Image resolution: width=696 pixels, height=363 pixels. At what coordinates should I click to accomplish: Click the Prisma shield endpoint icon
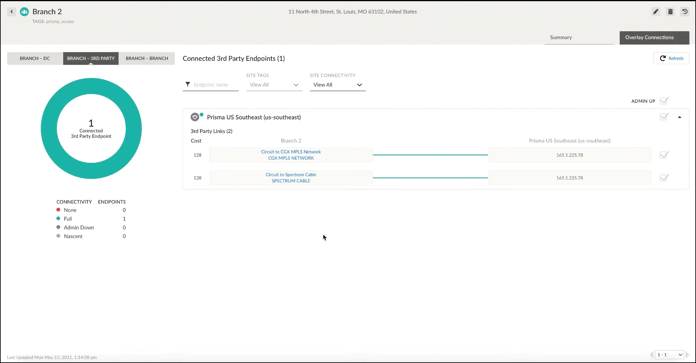point(195,117)
